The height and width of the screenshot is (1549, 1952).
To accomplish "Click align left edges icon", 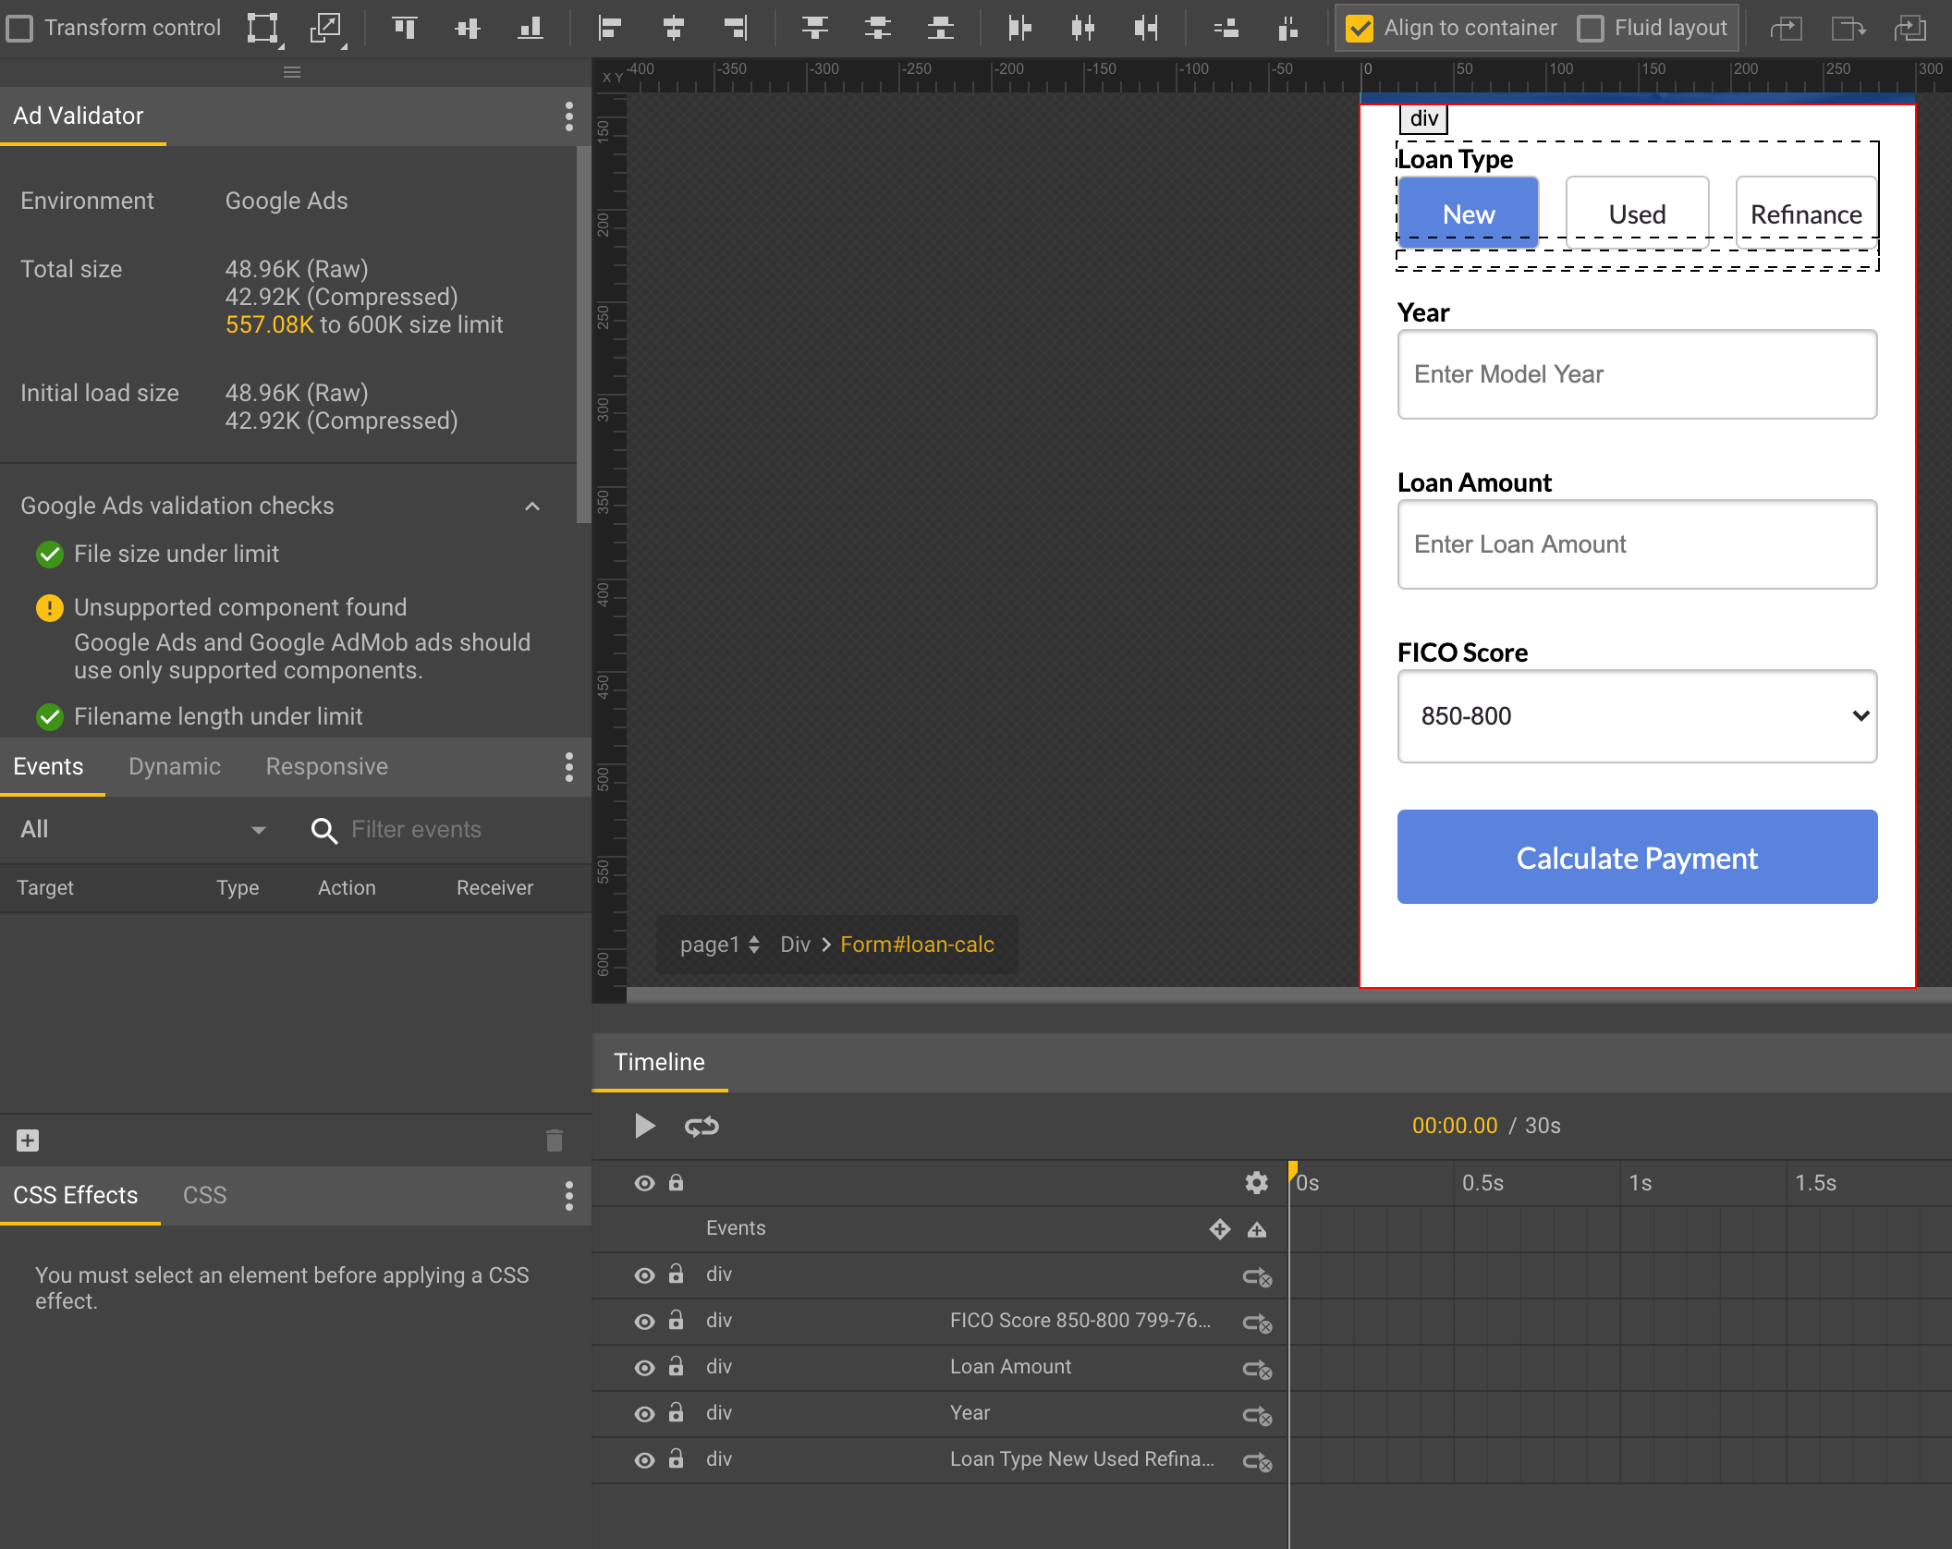I will (x=609, y=28).
